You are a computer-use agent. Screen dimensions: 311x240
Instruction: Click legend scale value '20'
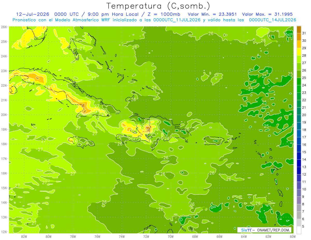pos(304,115)
